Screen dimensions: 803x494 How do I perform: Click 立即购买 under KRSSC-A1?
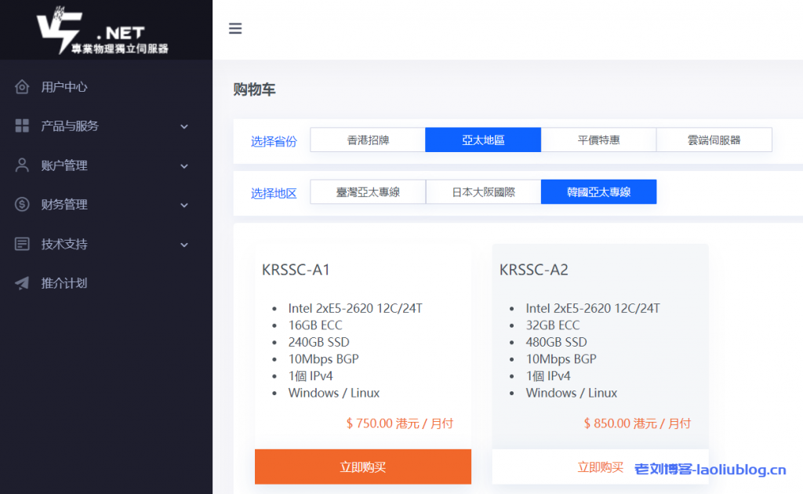click(362, 466)
